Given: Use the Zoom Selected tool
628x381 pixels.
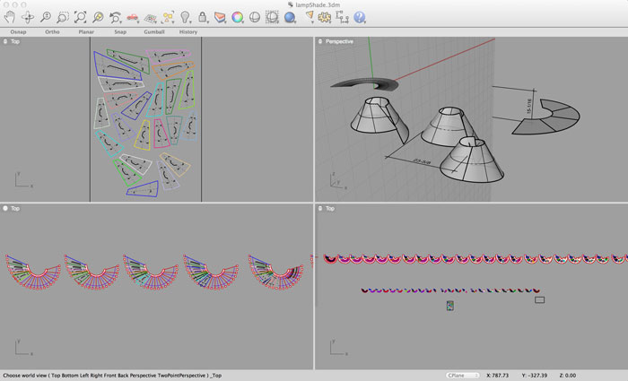Looking at the screenshot, I should (98, 17).
